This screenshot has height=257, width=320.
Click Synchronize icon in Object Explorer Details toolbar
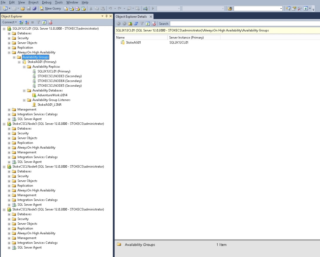tap(136, 24)
